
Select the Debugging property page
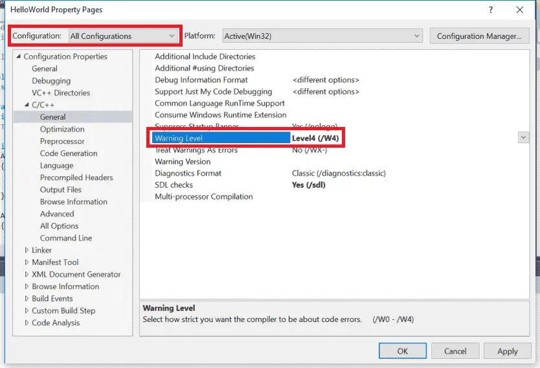click(x=51, y=81)
